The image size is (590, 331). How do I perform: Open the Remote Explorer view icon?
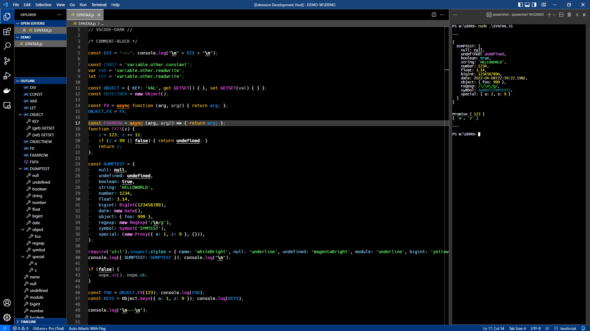[x=7, y=105]
